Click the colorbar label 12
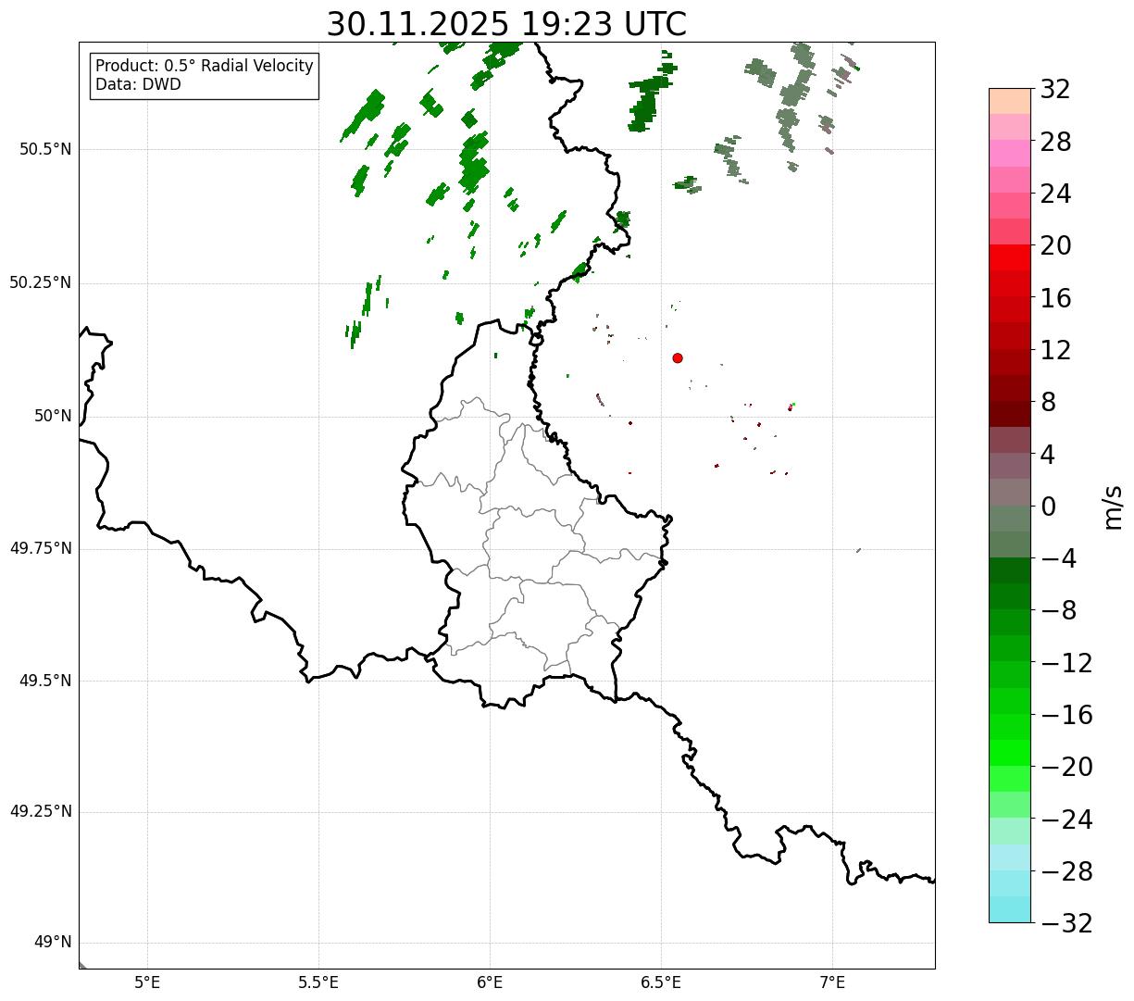The image size is (1134, 1001). tap(1055, 350)
